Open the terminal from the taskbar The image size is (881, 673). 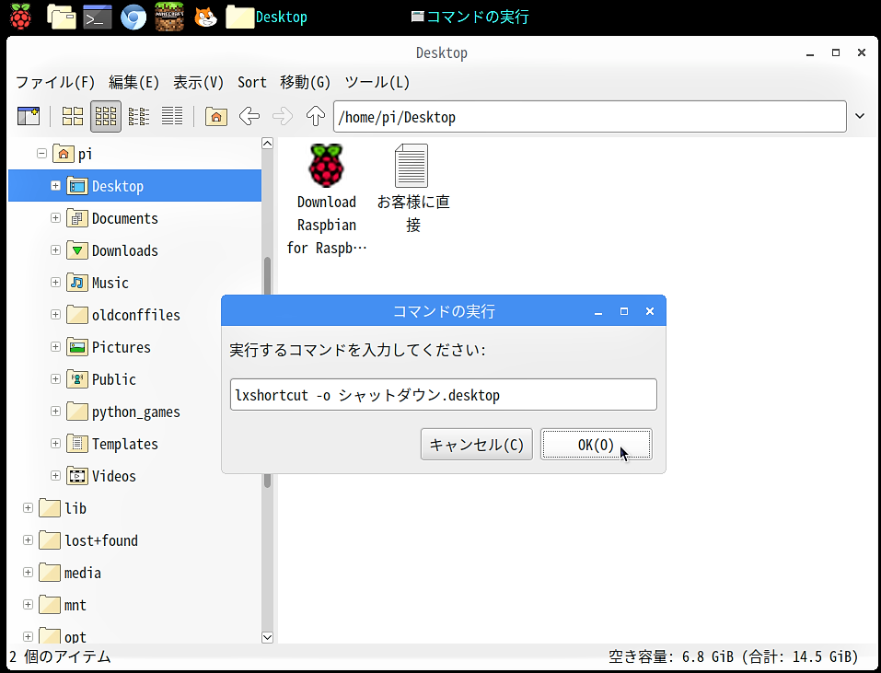pos(98,17)
